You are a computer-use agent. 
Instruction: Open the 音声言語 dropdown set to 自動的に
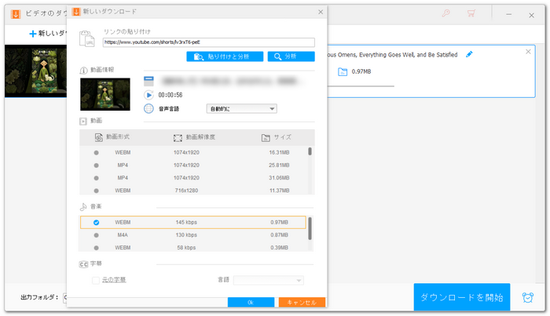click(x=241, y=109)
